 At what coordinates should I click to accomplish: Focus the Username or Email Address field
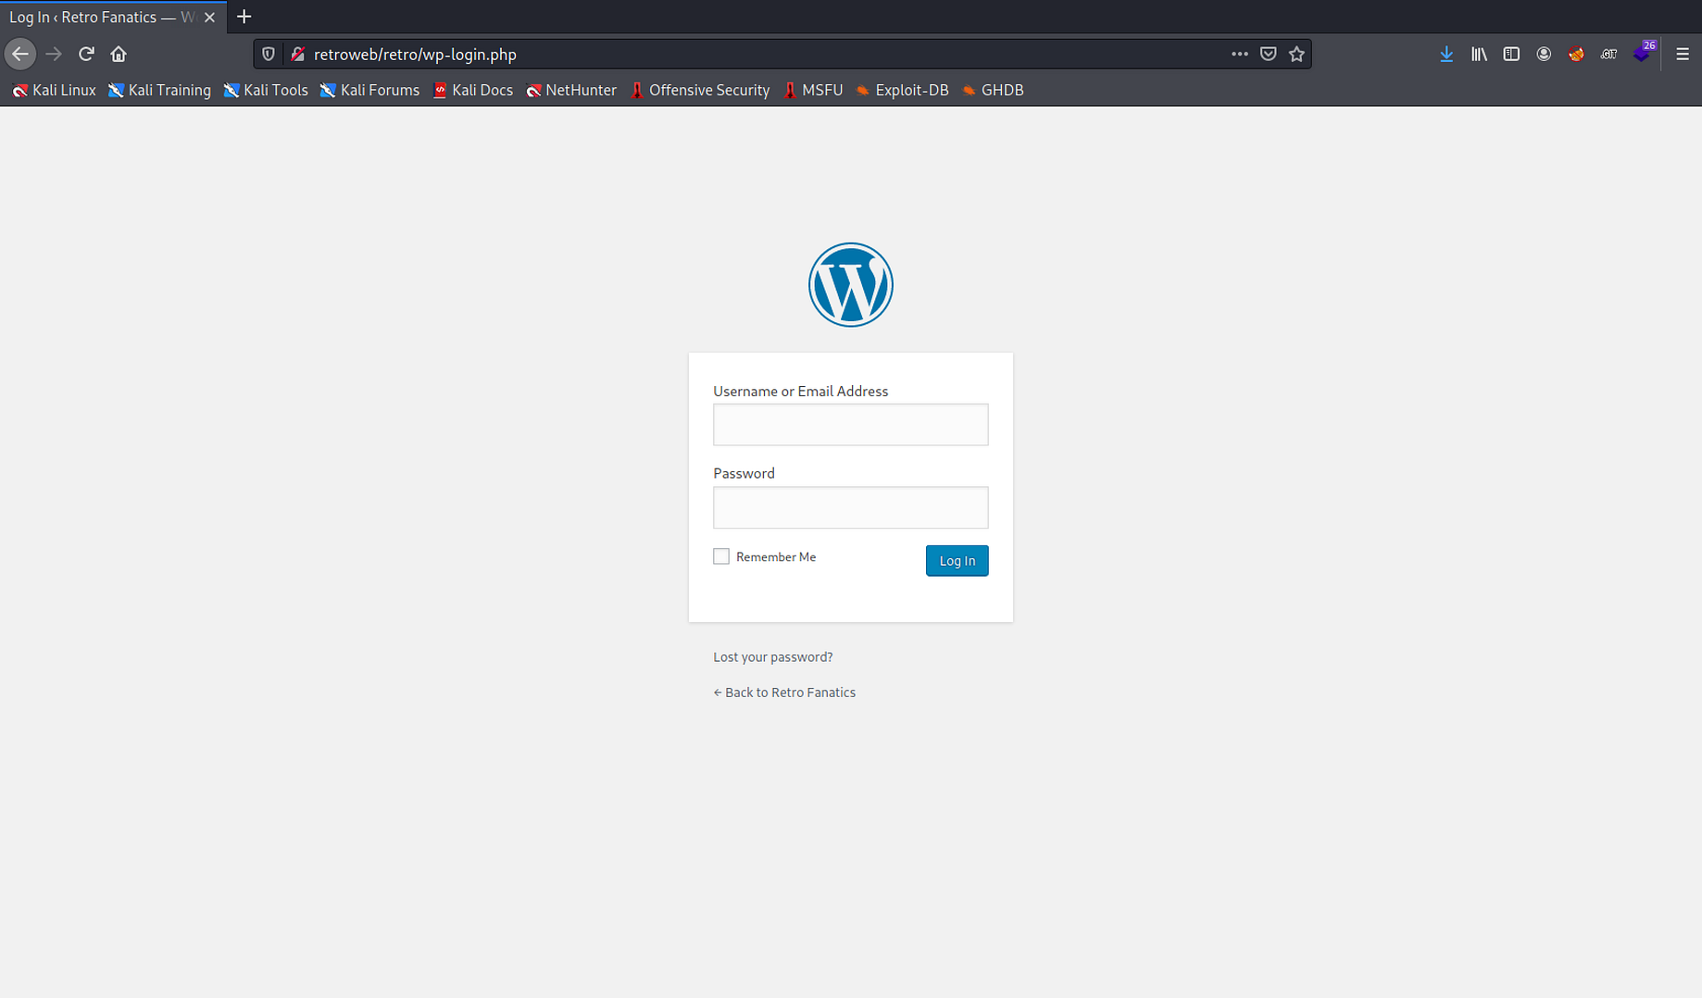pos(850,424)
